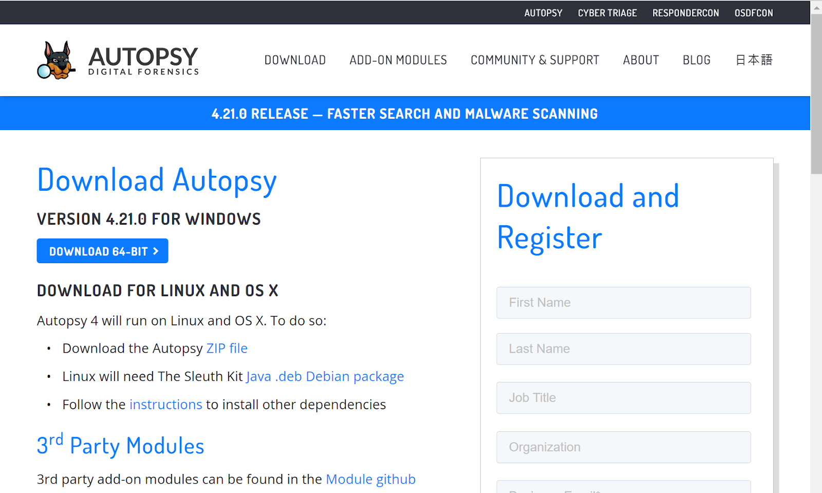Viewport: 822px width, 493px height.
Task: Open the Autopsy link in top bar
Action: [x=543, y=13]
